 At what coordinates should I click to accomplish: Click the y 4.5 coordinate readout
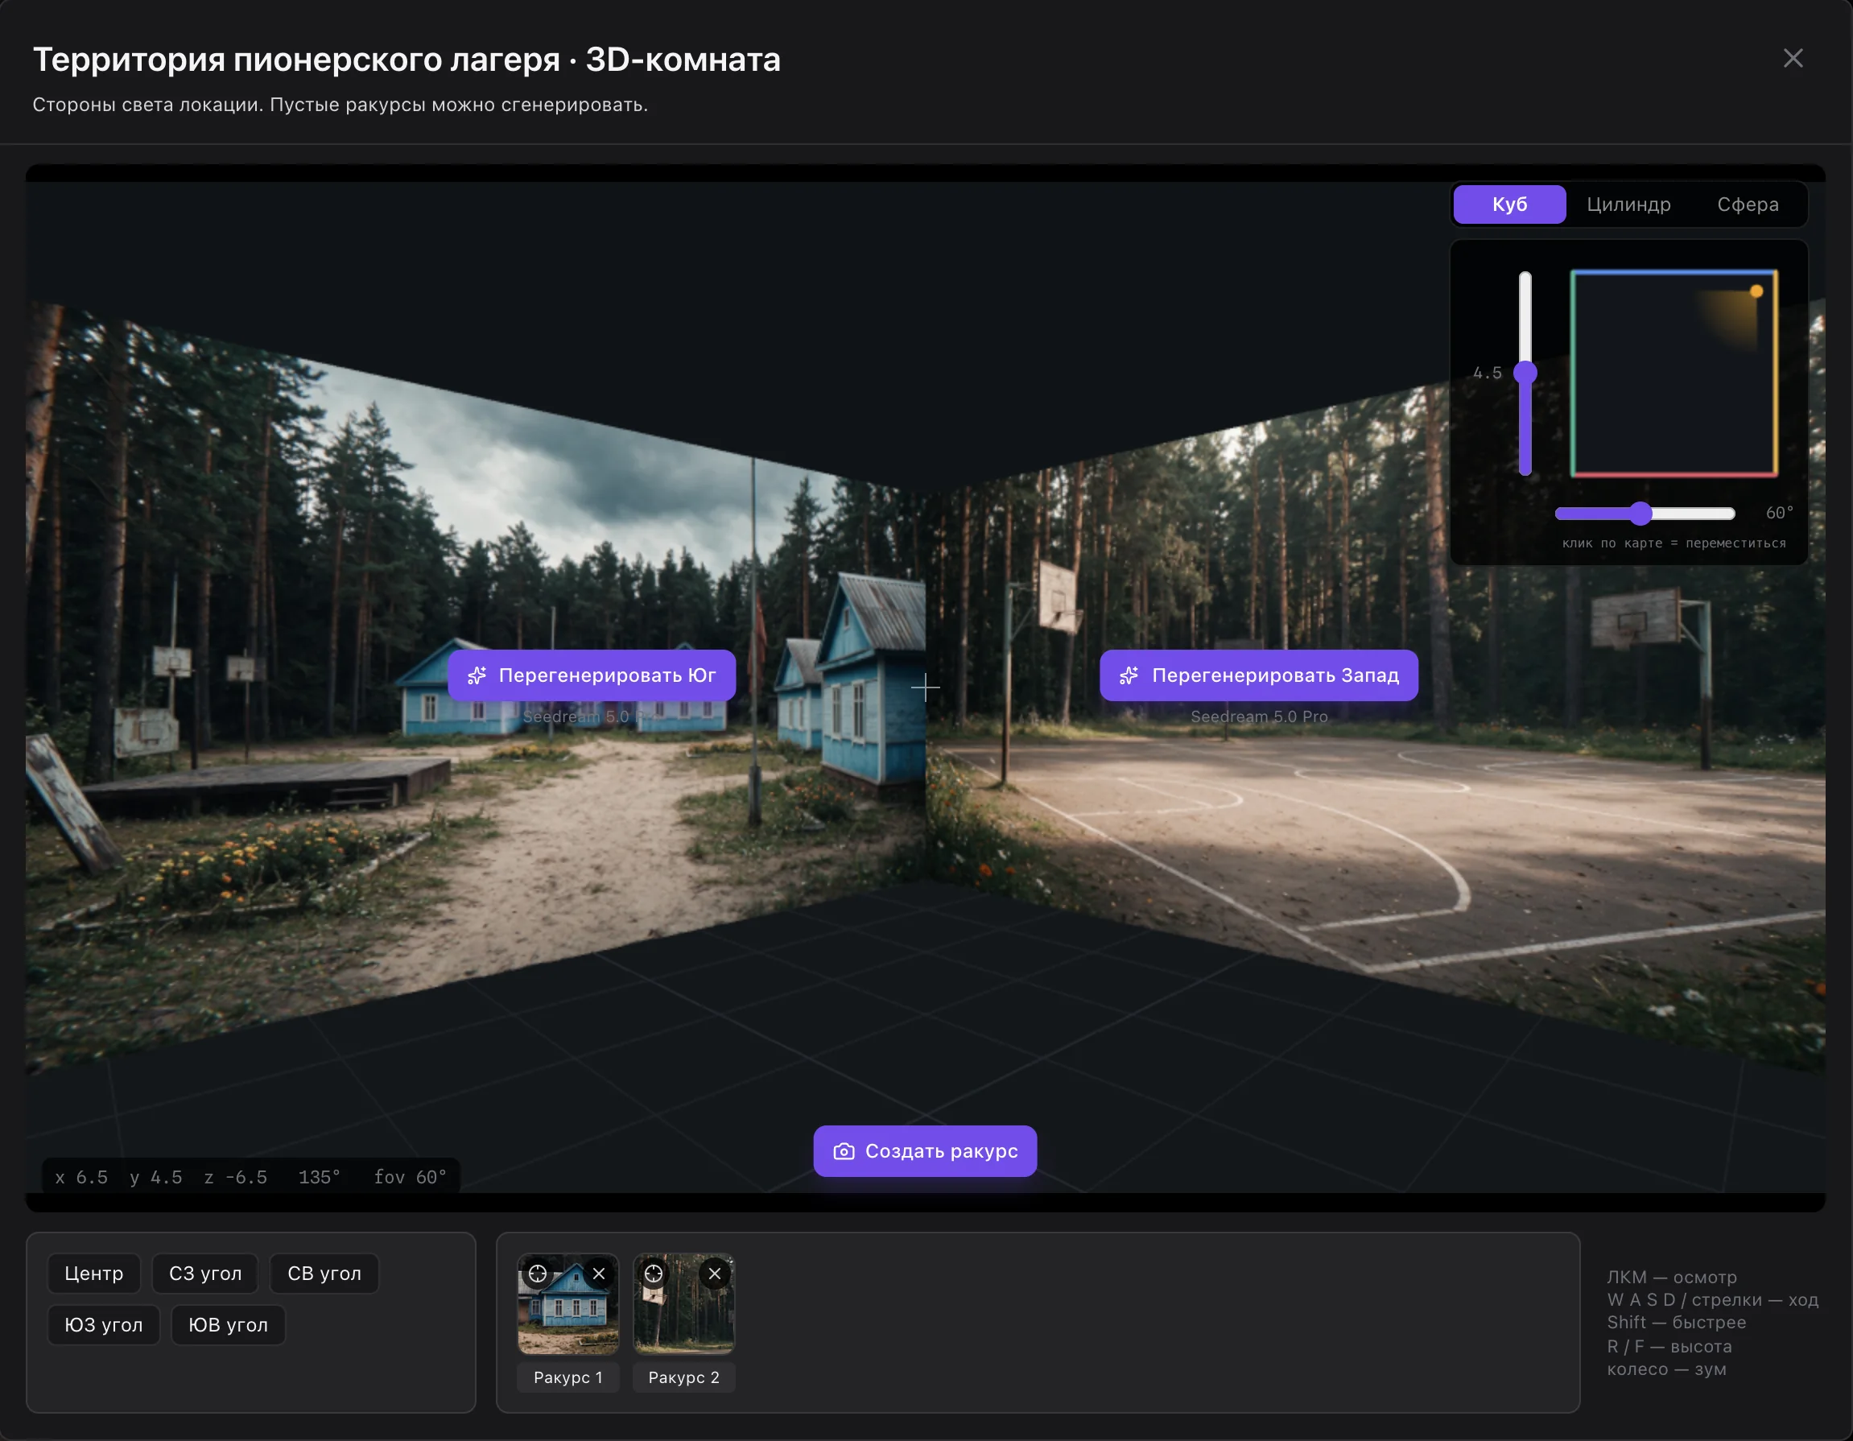point(156,1177)
